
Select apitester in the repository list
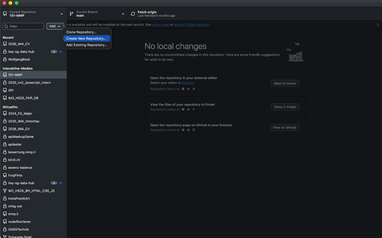pyautogui.click(x=33, y=144)
